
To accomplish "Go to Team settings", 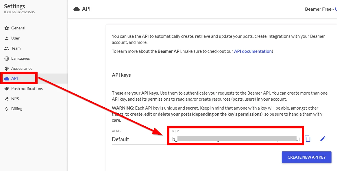I will pyautogui.click(x=34, y=48).
